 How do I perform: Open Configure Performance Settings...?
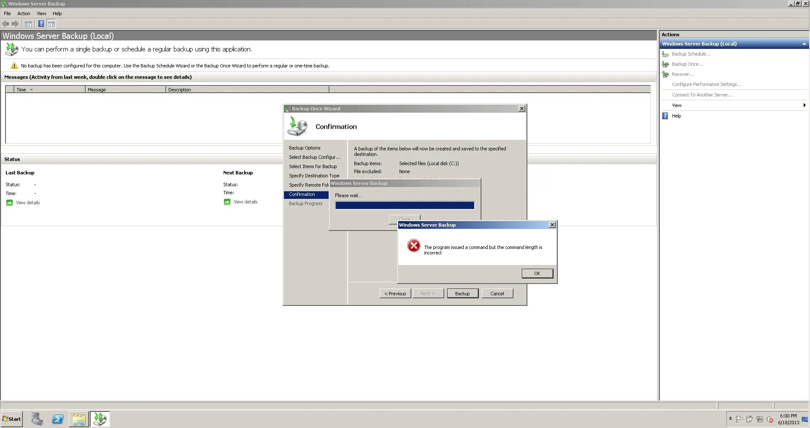707,84
